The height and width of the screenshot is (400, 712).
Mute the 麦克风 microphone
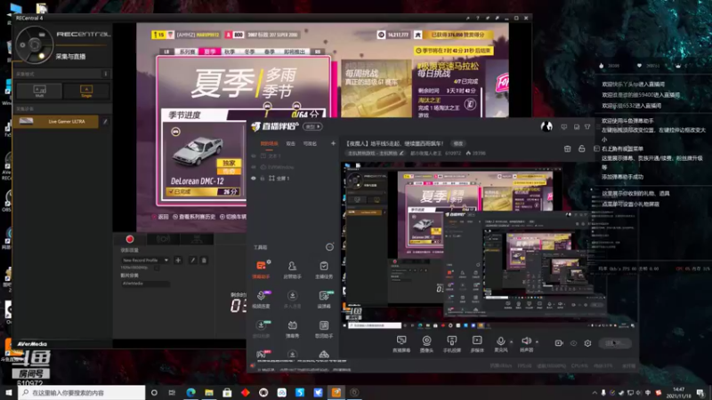[x=500, y=343]
